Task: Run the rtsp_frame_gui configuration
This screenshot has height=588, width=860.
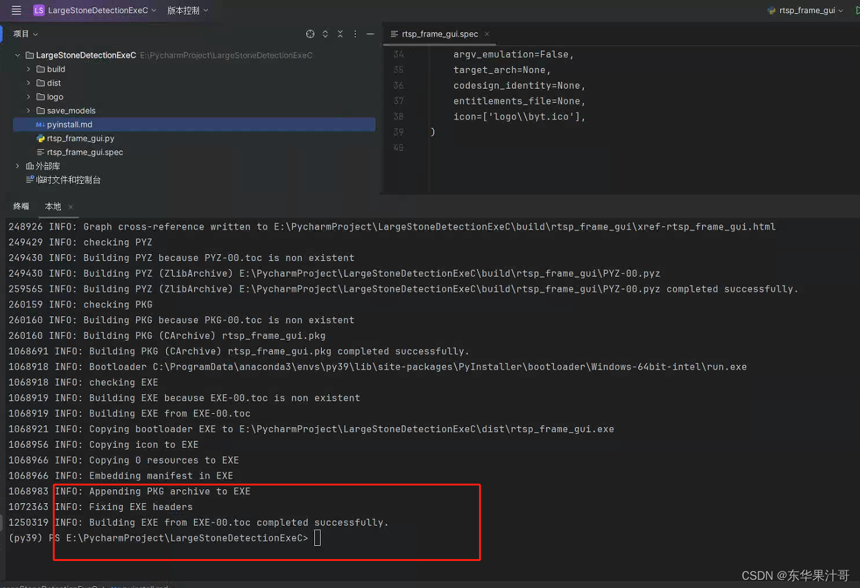Action: tap(857, 10)
